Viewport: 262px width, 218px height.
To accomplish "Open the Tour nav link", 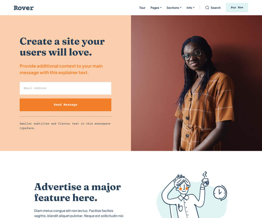I will 142,8.
